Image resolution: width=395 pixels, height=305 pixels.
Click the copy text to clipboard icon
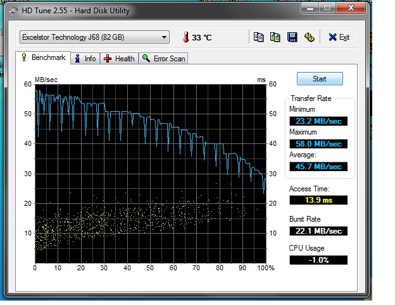click(x=258, y=37)
